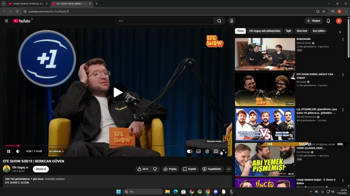Screen dimensions: 350x196
Task: Click the search magnifier button
Action: pos(219,21)
